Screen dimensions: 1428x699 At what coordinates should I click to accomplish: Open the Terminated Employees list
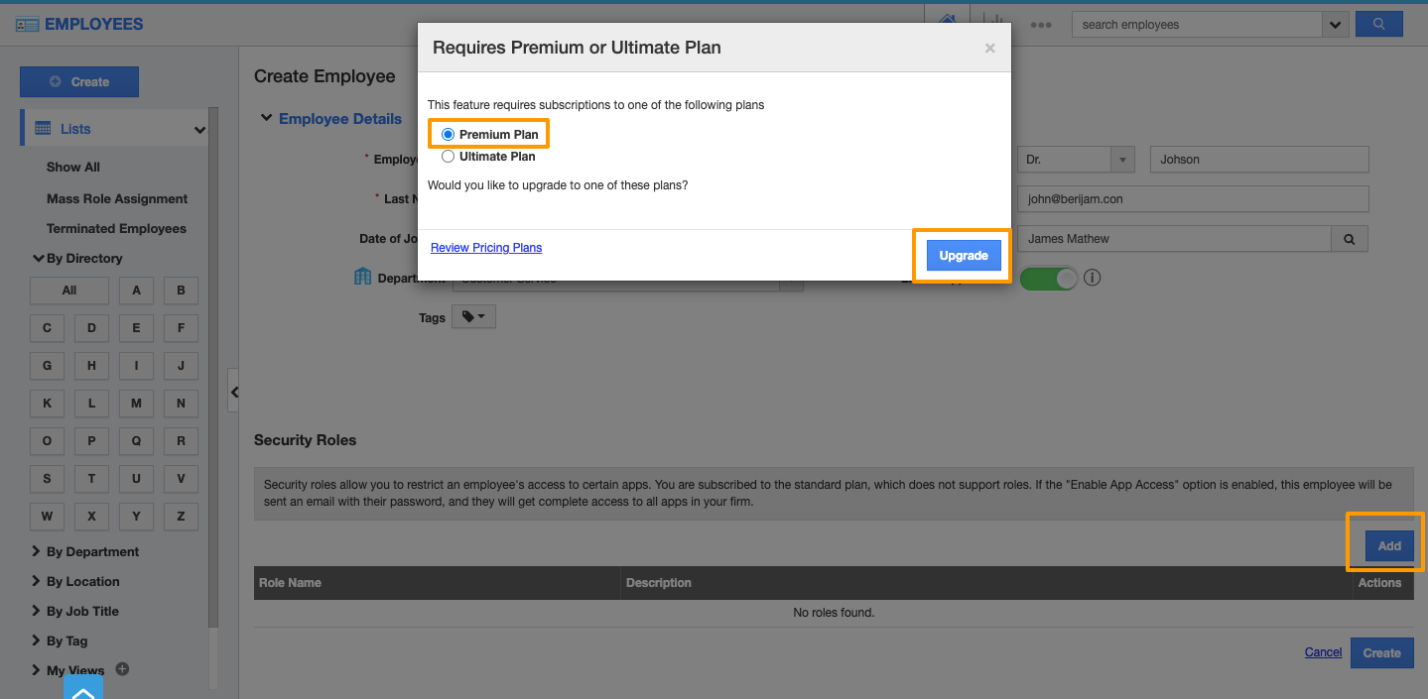tap(116, 228)
